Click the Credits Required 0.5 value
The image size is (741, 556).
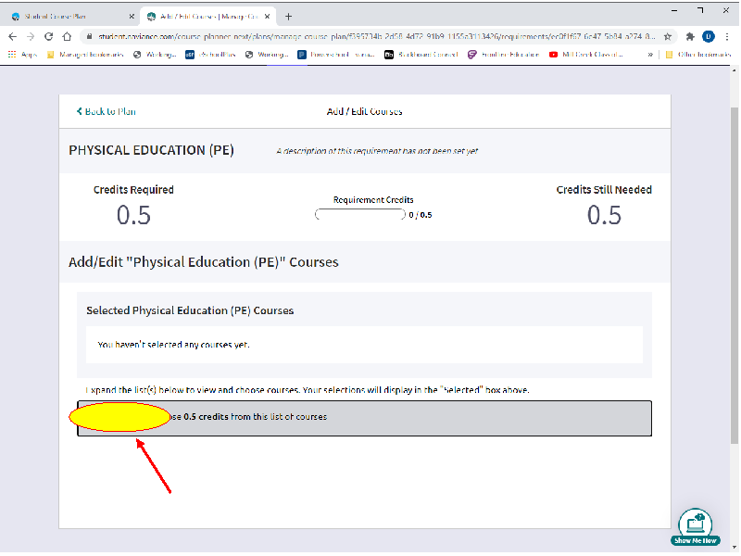click(x=133, y=215)
